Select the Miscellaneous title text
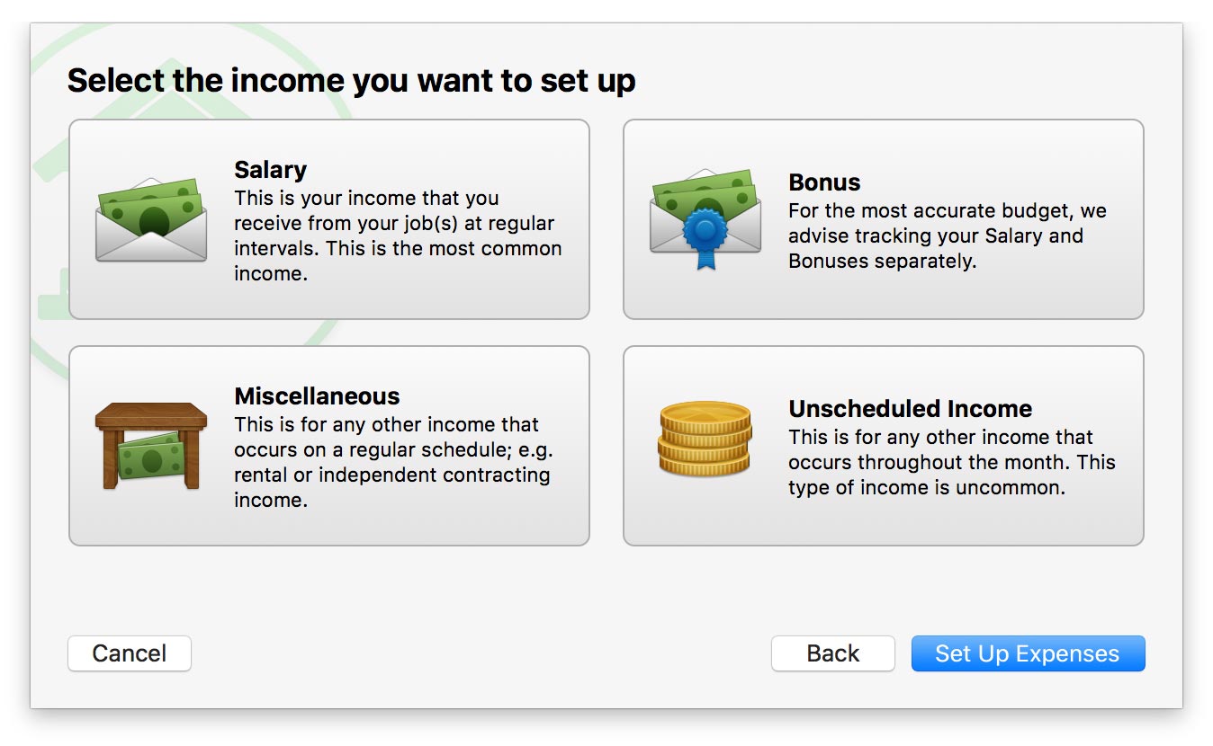Image resolution: width=1213 pixels, height=746 pixels. click(317, 396)
